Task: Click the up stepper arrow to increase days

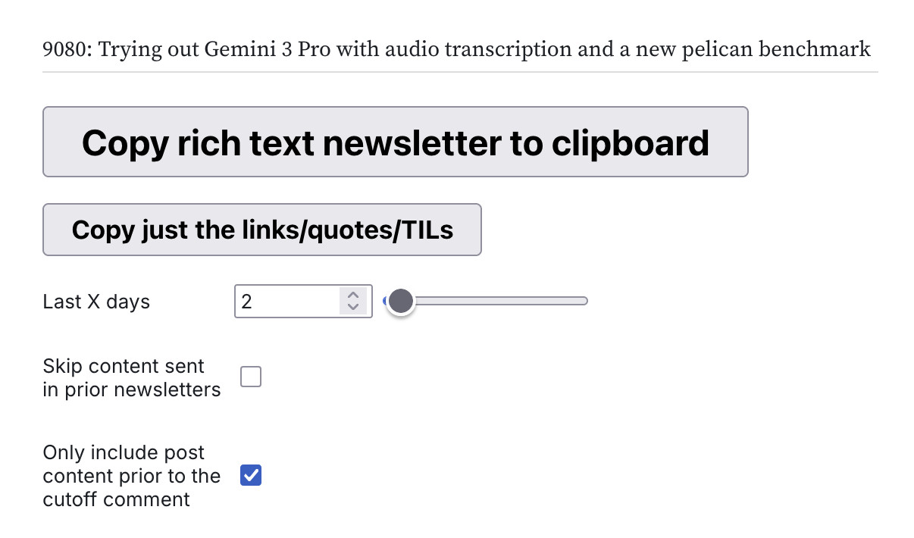Action: (x=352, y=296)
